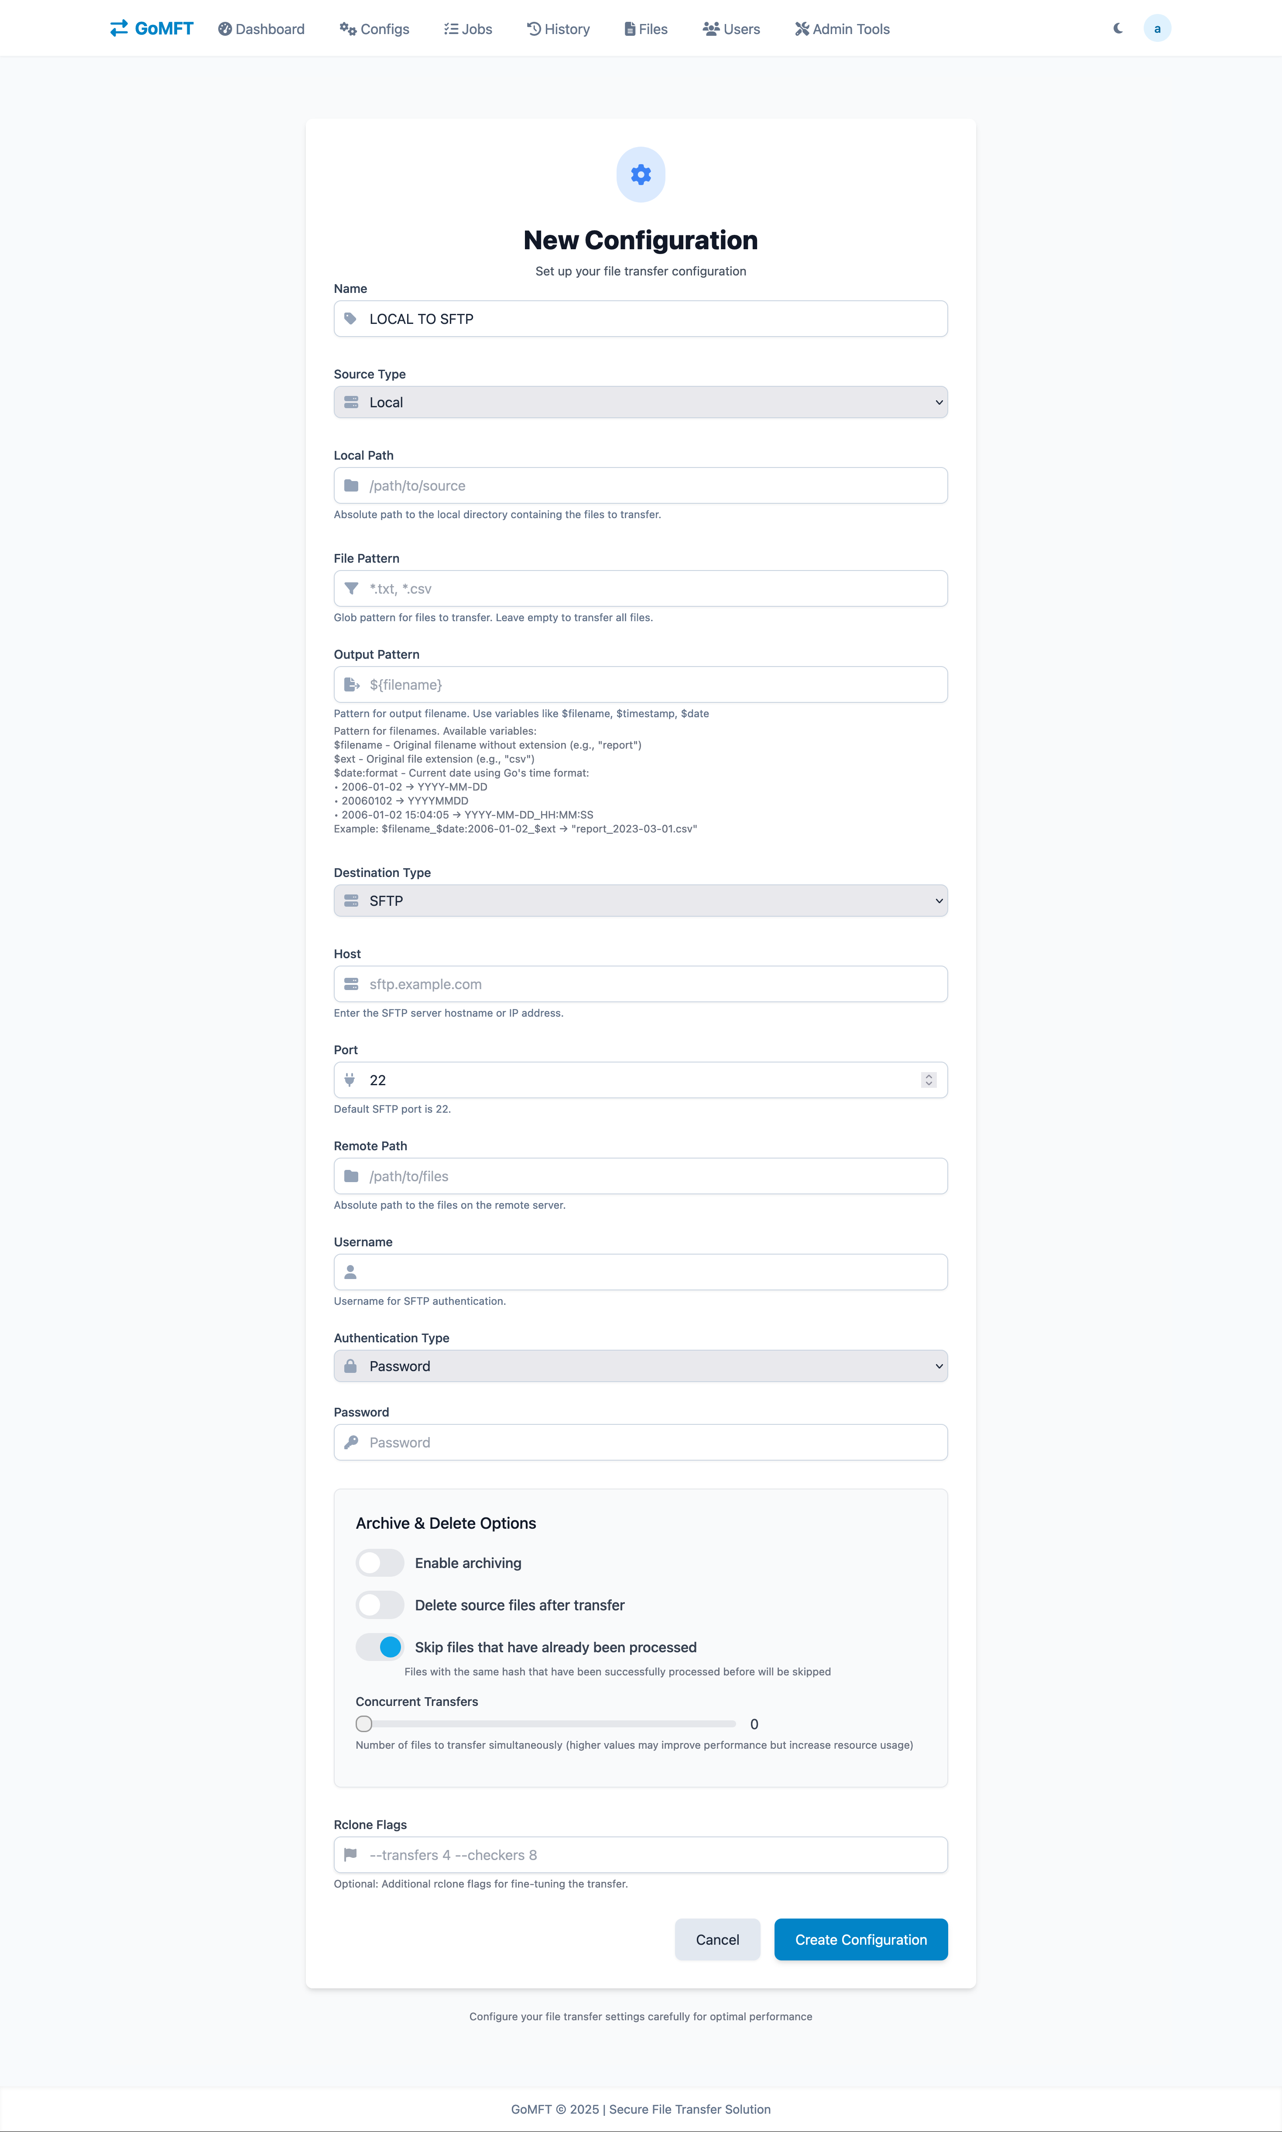Viewport: 1282px width, 2132px height.
Task: Open Admin Tools in navigation
Action: [842, 29]
